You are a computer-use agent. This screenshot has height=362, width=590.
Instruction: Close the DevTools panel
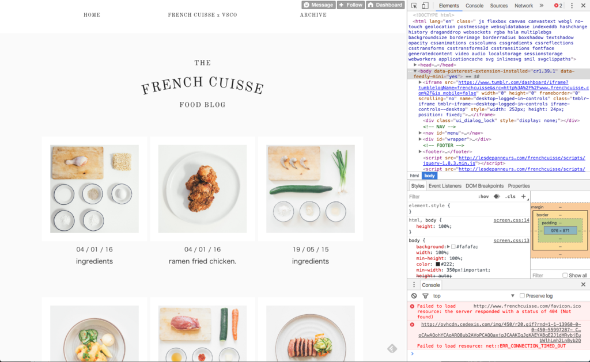[x=583, y=6]
